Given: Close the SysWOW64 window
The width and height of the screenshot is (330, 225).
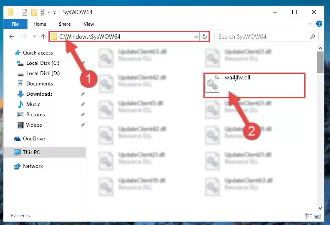Looking at the screenshot, I should tap(314, 12).
